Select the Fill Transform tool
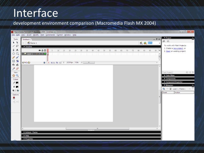 pyautogui.click(x=17, y=61)
